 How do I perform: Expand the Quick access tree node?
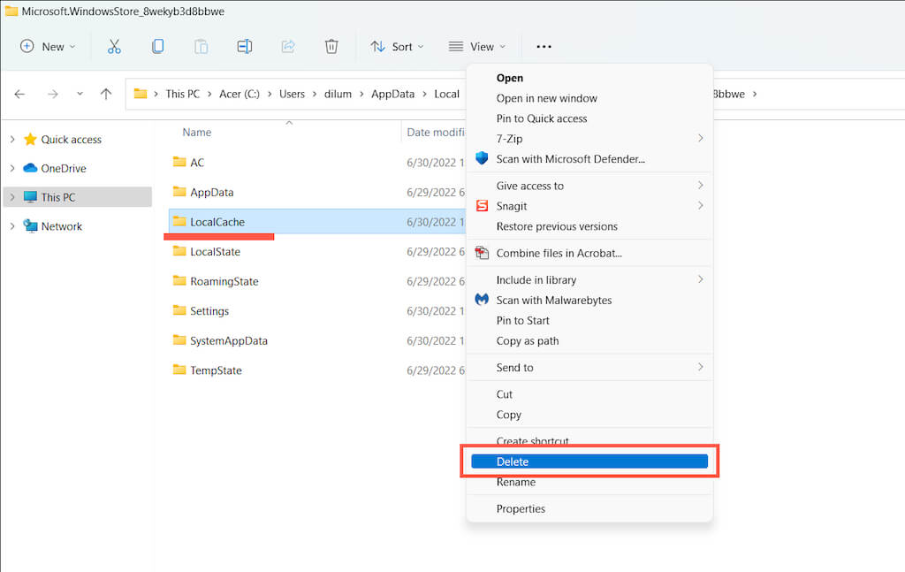[x=11, y=140]
